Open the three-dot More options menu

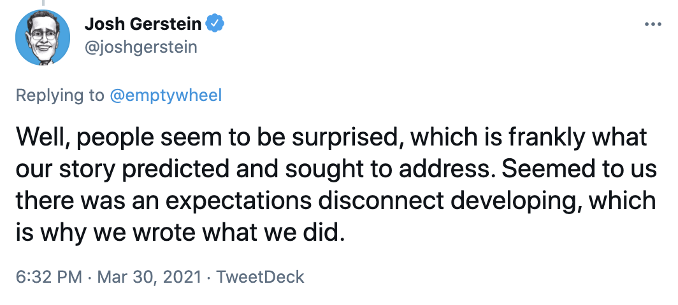tap(653, 25)
